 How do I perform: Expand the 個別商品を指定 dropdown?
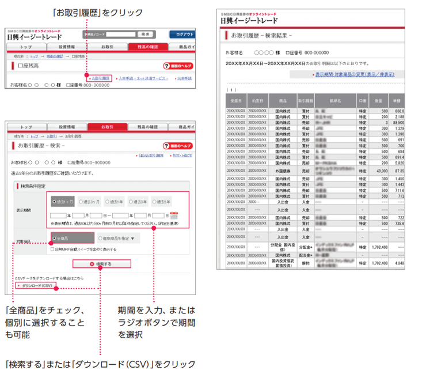pyautogui.click(x=117, y=237)
